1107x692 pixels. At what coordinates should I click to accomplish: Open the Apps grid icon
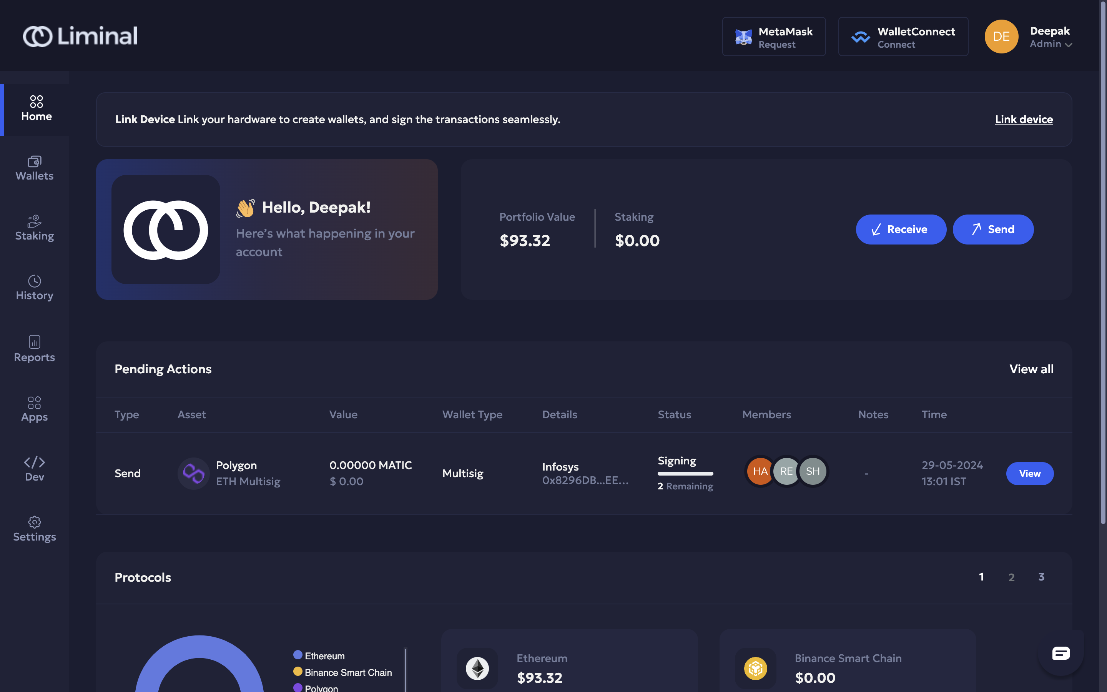(34, 403)
